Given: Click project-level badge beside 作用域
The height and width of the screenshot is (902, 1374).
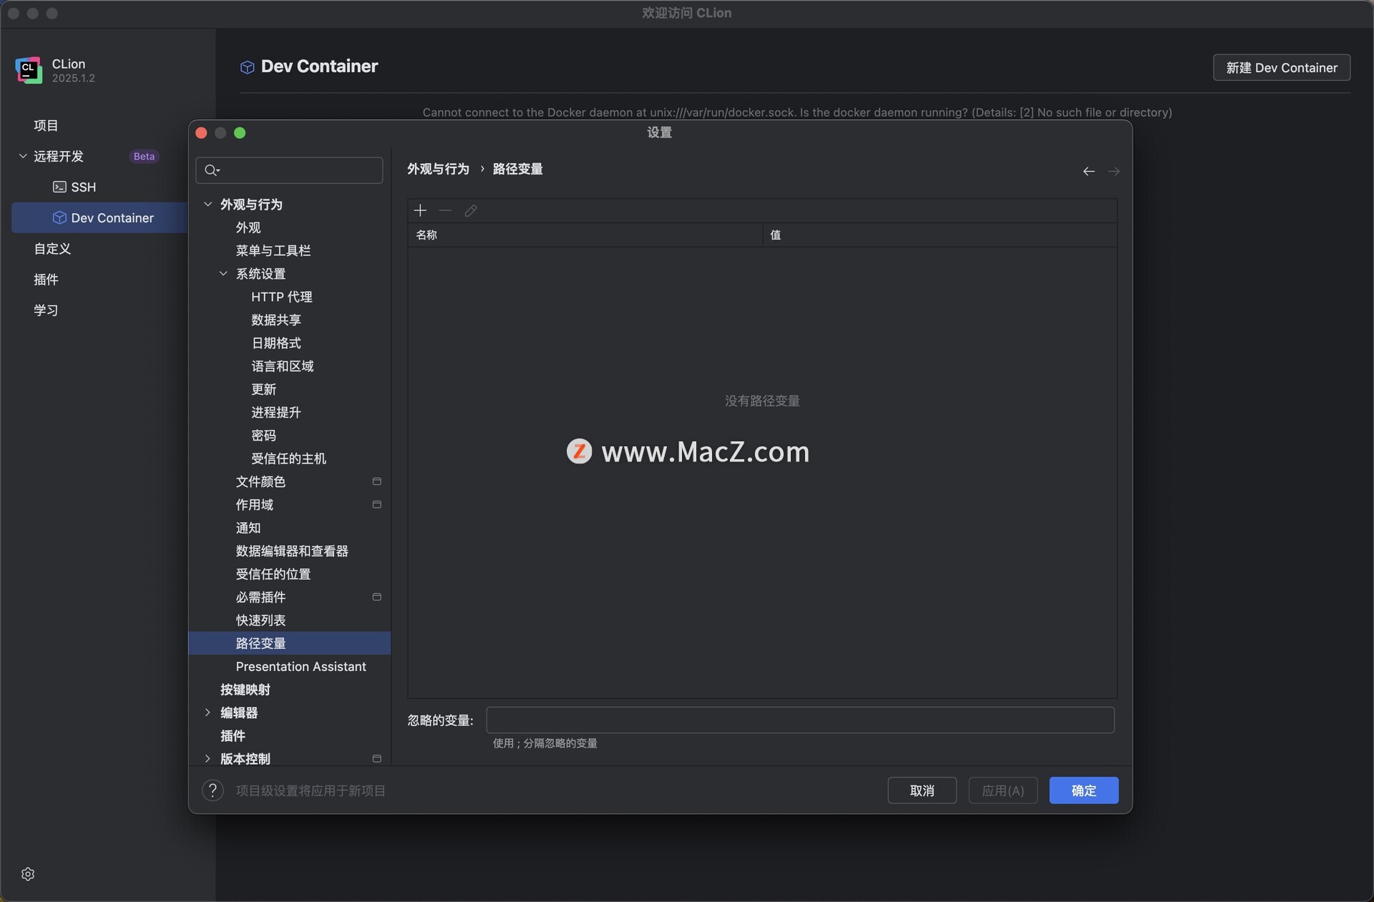Looking at the screenshot, I should [377, 504].
